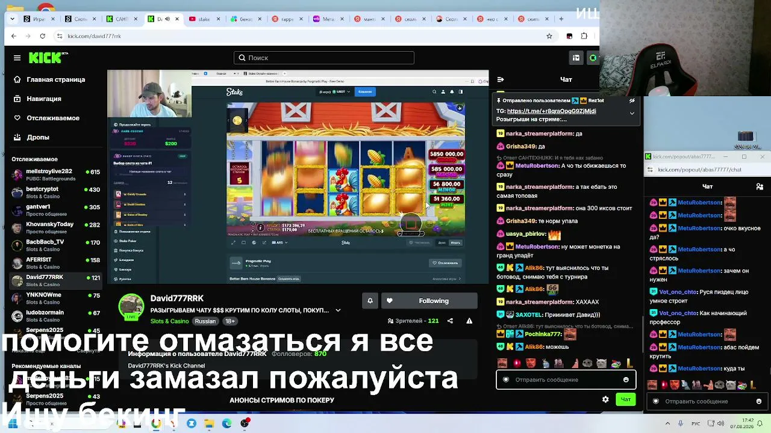Click the Russian language tag
The height and width of the screenshot is (433, 771).
tap(205, 321)
